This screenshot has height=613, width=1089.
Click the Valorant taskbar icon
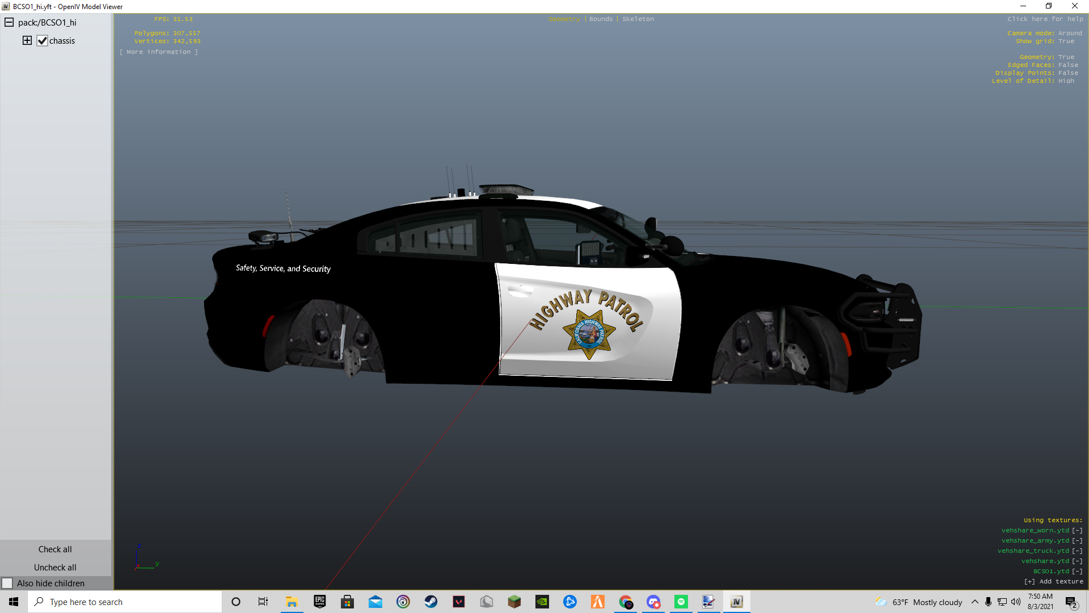pyautogui.click(x=459, y=602)
